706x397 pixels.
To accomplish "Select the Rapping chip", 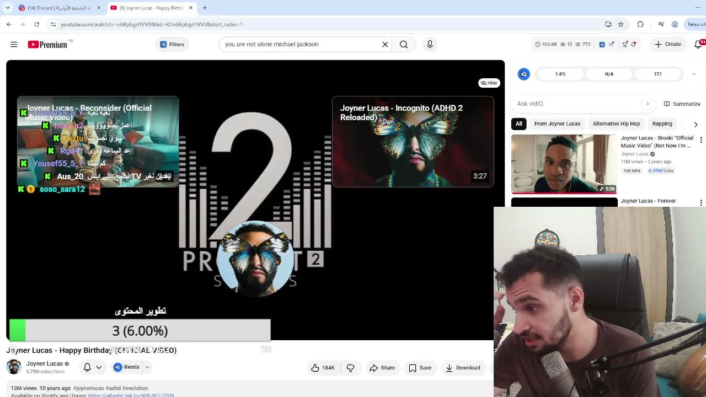I will [x=662, y=124].
